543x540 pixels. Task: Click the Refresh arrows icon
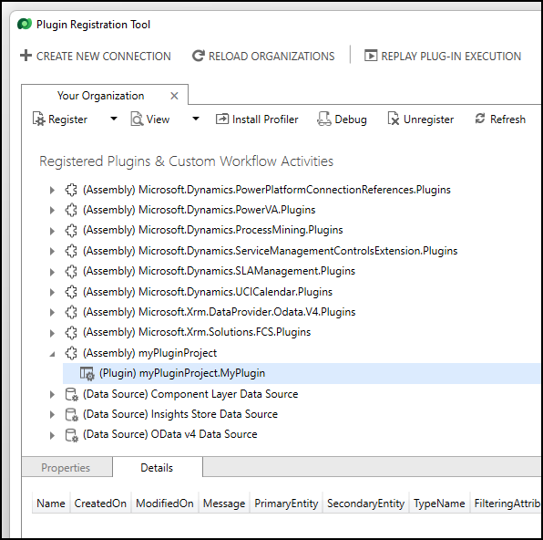coord(479,119)
